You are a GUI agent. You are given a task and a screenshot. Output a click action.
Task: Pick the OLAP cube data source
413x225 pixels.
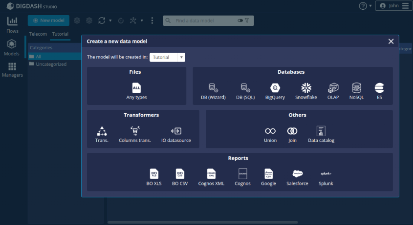point(333,91)
